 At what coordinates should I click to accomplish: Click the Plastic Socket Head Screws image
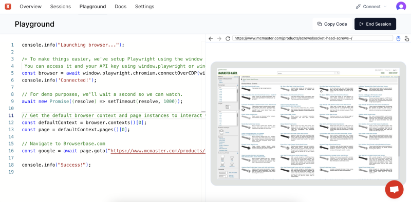[246, 117]
